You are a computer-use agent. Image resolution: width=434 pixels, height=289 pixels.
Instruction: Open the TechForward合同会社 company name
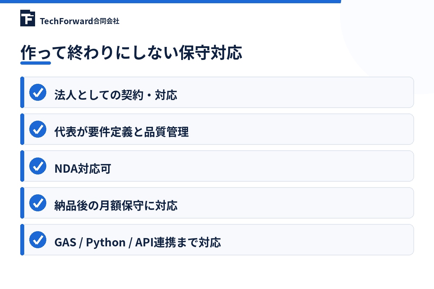80,21
